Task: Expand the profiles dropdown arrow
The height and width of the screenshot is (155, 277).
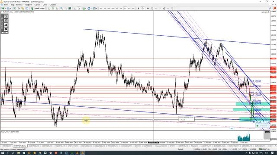Action: tap(10, 8)
